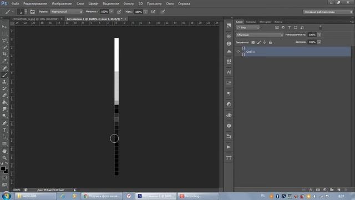Switch to the История tab
The width and height of the screenshot is (355, 200).
pyautogui.click(x=265, y=22)
